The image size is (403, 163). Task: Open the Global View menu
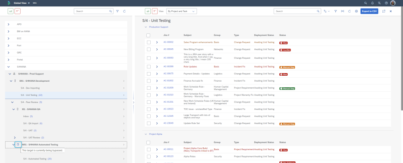[22, 3]
